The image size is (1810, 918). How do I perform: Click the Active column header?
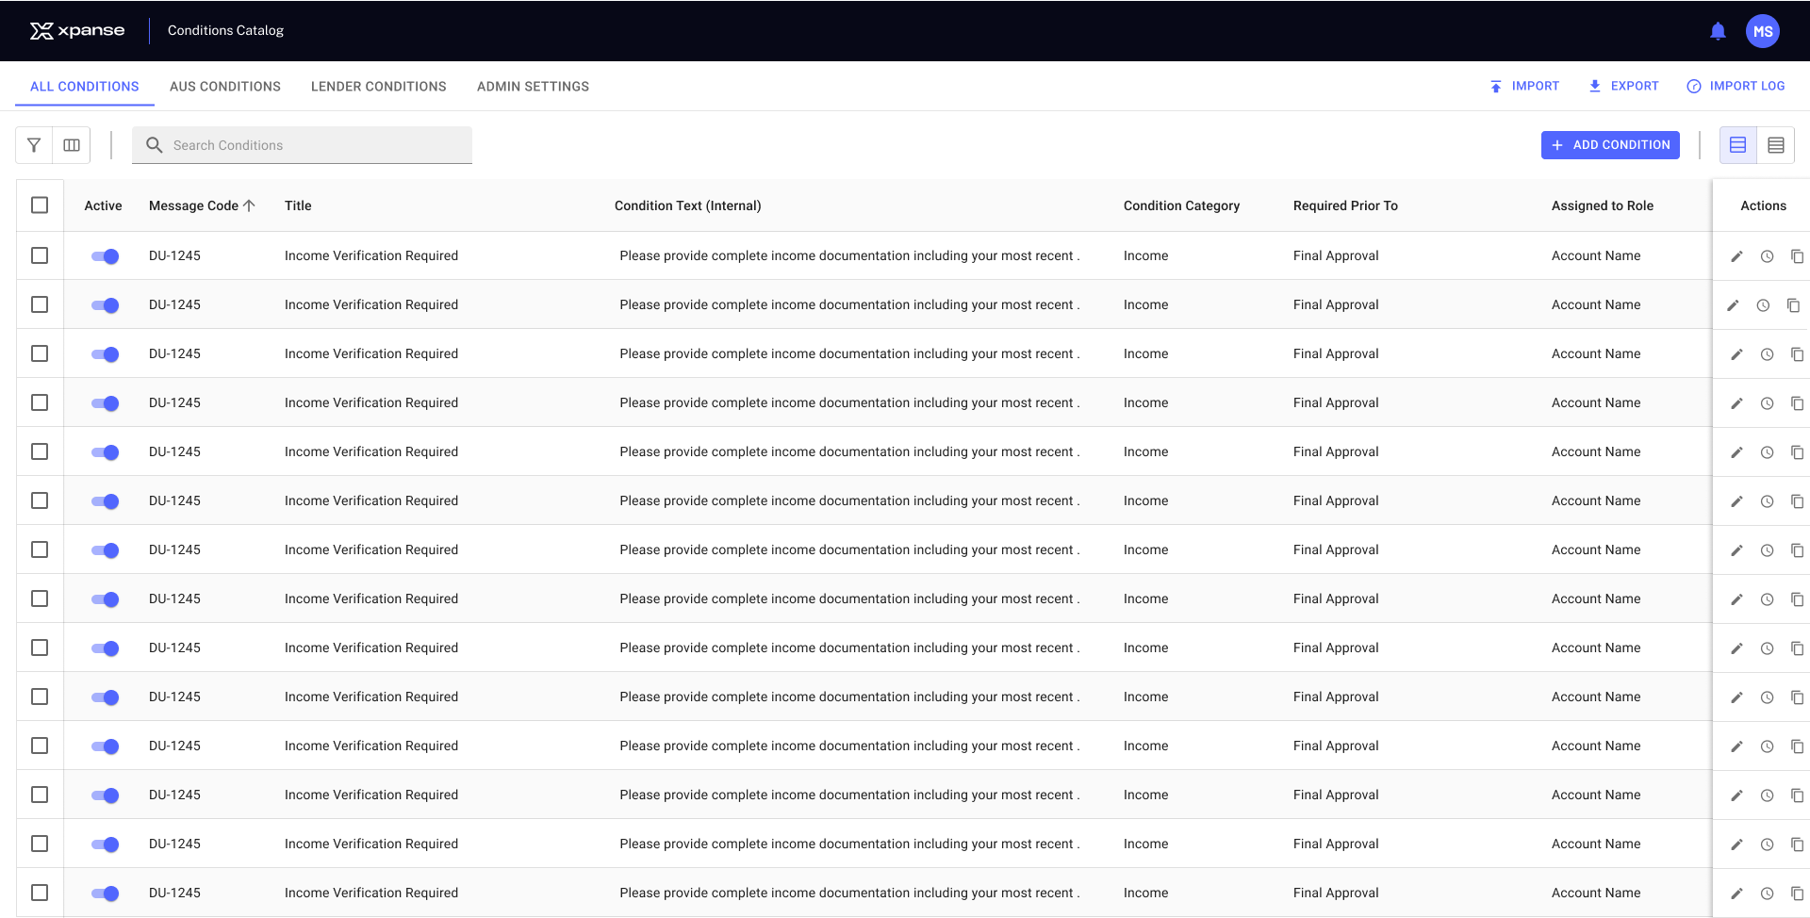point(103,205)
